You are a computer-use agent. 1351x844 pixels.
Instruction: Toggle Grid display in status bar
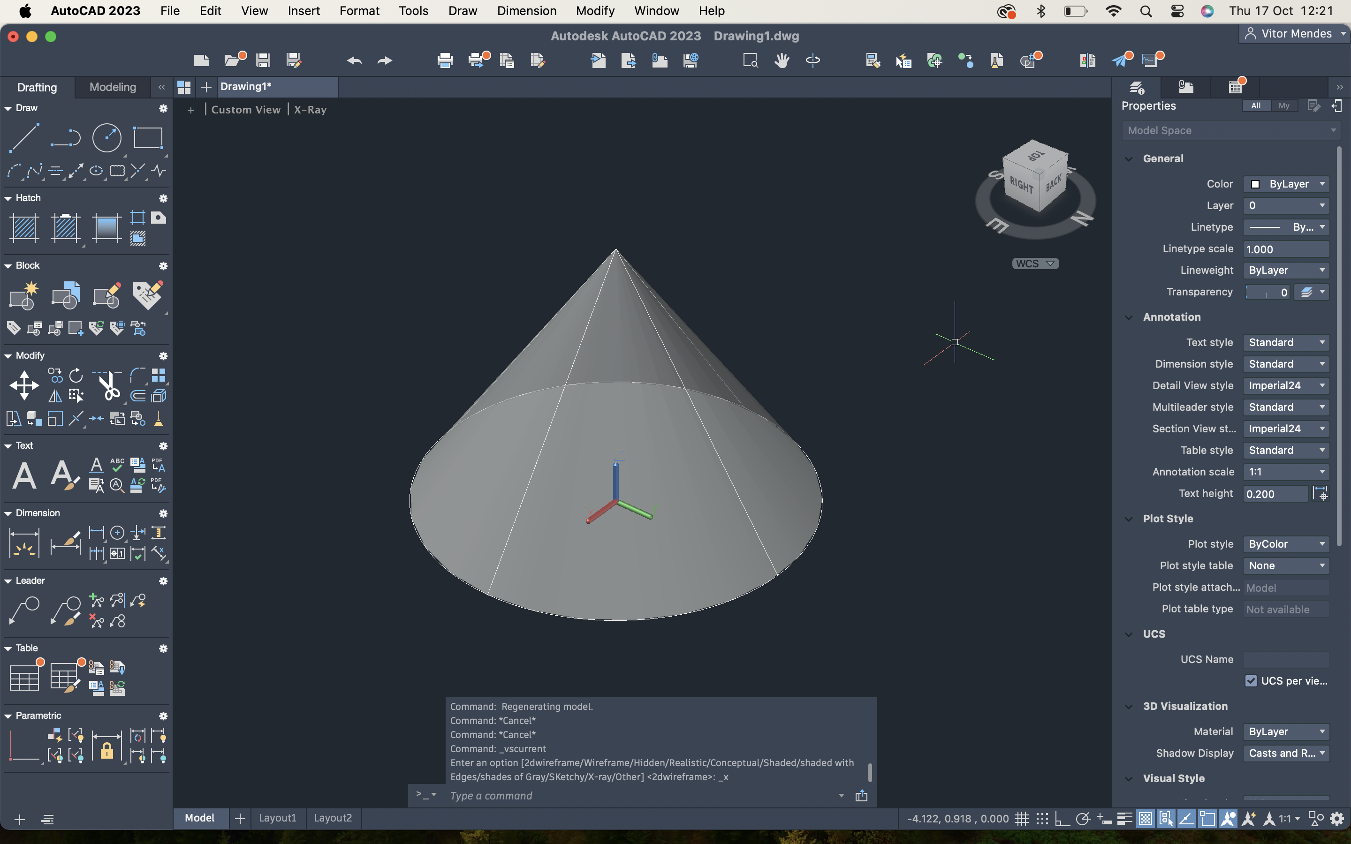[1022, 819]
